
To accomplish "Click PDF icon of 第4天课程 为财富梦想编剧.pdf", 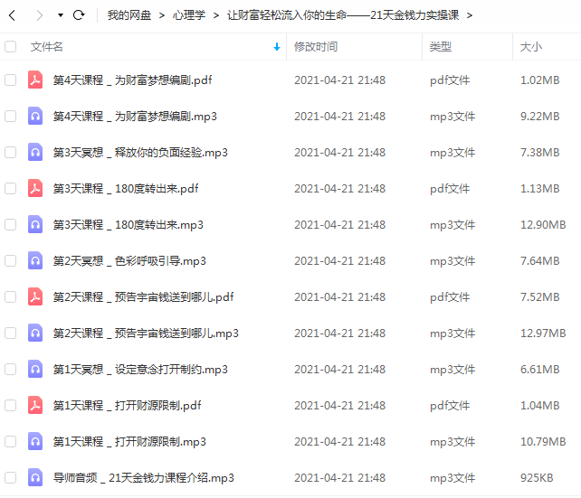I will click(x=35, y=80).
